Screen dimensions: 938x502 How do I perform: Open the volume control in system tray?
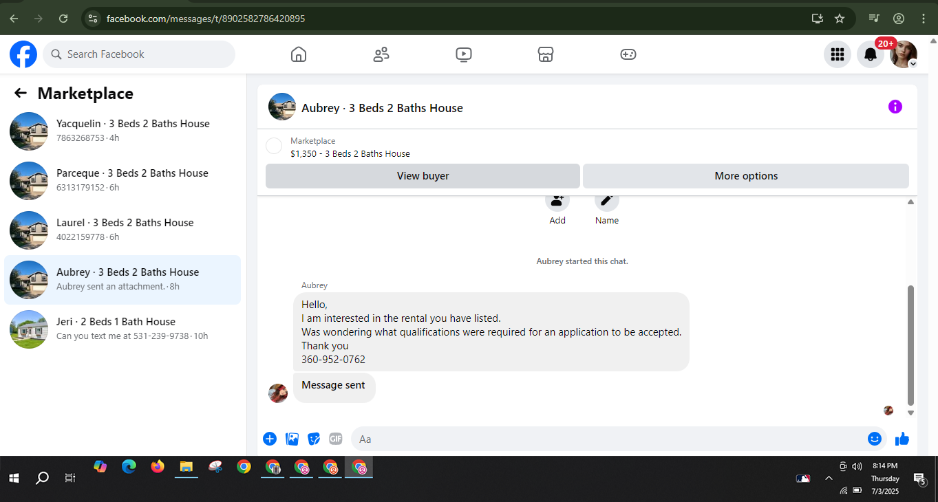[x=857, y=466]
